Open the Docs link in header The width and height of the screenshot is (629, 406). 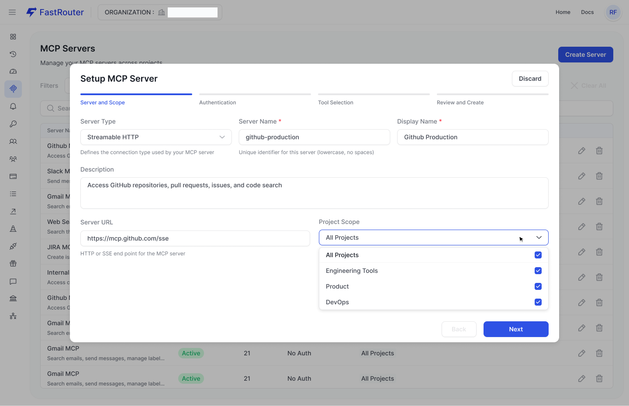[587, 12]
